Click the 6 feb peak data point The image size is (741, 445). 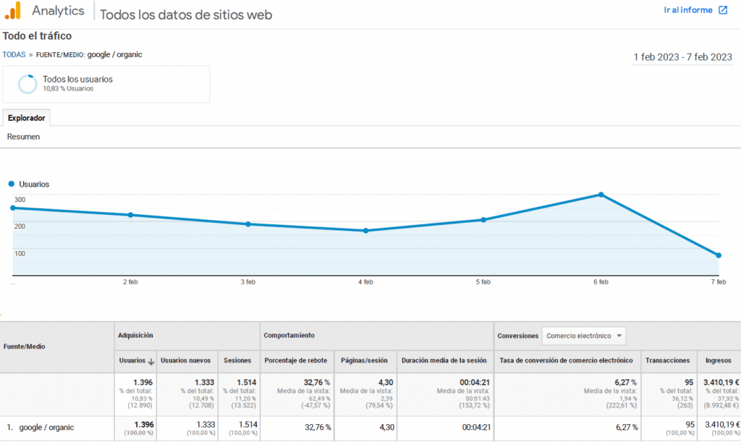click(601, 195)
